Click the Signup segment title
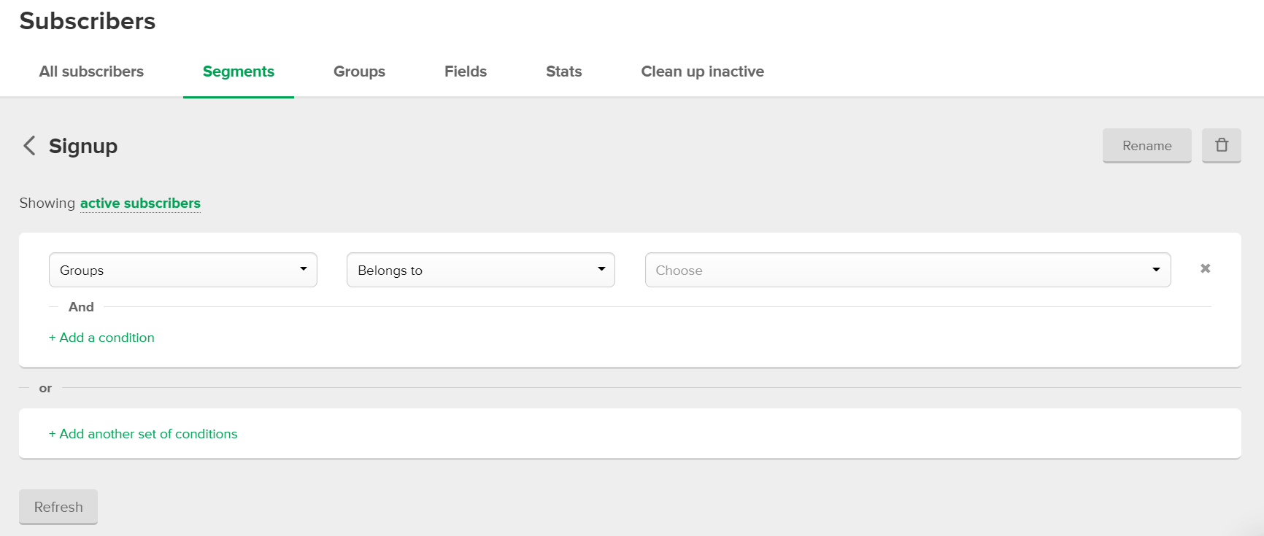Image resolution: width=1264 pixels, height=536 pixels. pyautogui.click(x=83, y=147)
